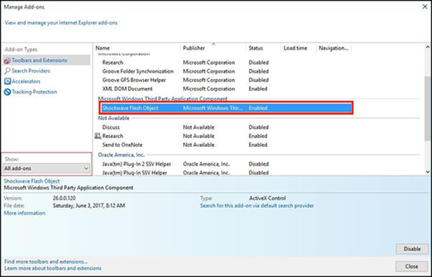This screenshot has height=277, width=432.
Task: Select Groove Folder Synchronization add-on
Action: pyautogui.click(x=138, y=72)
